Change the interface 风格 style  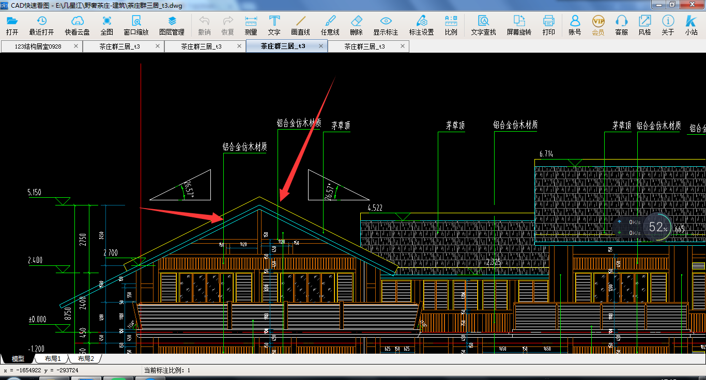coord(645,25)
